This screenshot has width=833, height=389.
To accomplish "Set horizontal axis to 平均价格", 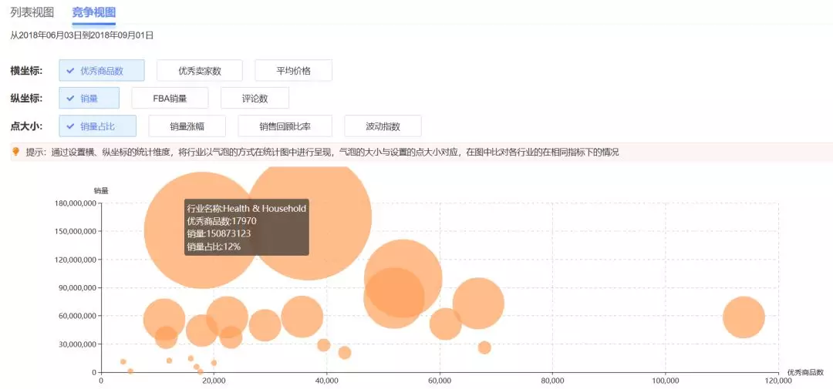I will [293, 71].
